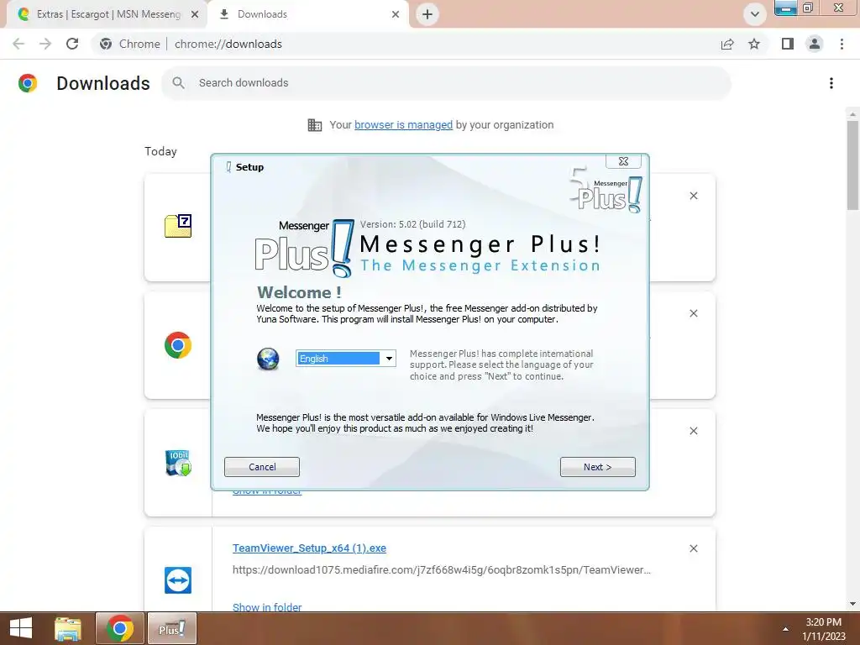Open Chrome's three-dot main menu
The height and width of the screenshot is (645, 860).
[x=842, y=44]
